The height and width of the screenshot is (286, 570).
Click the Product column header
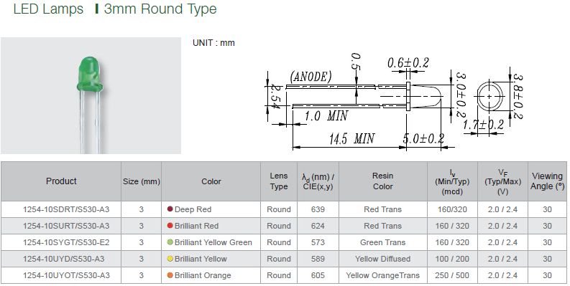(x=61, y=181)
